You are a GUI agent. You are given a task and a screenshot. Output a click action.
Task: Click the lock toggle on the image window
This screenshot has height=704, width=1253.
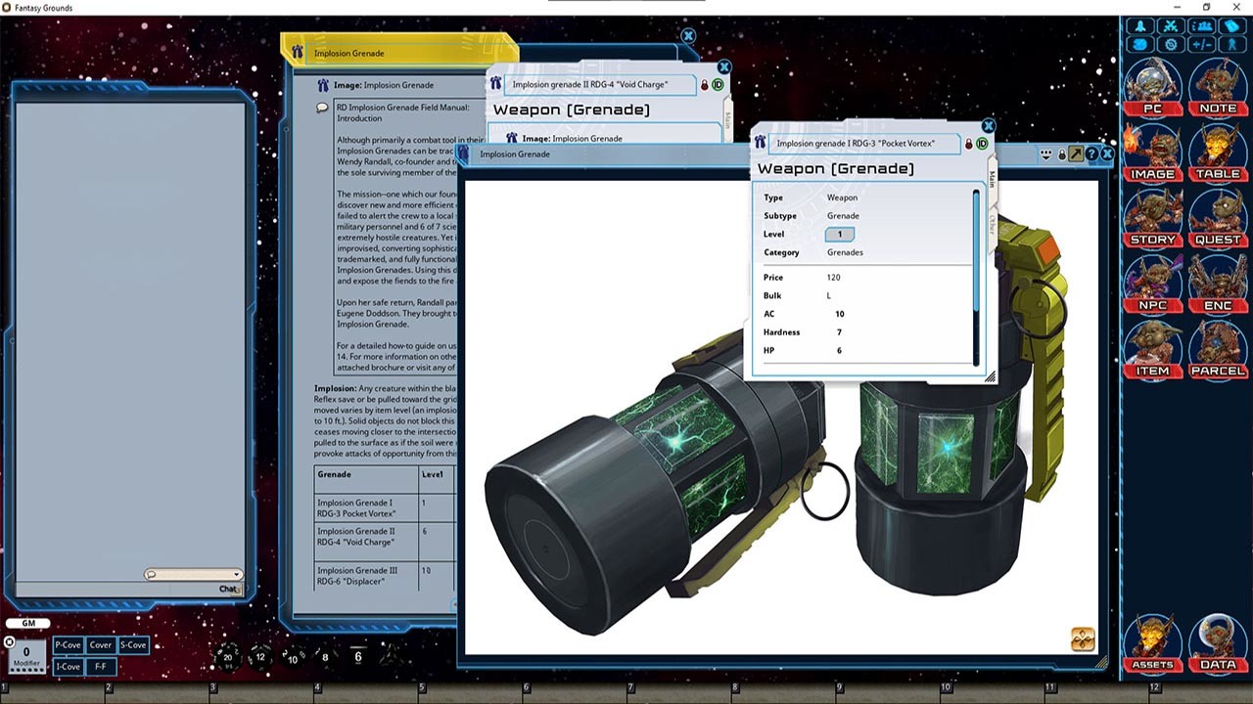coord(1062,154)
